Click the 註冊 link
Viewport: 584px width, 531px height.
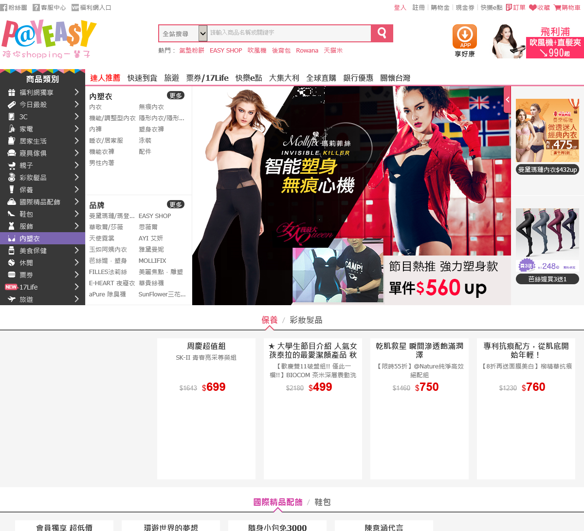pos(419,8)
